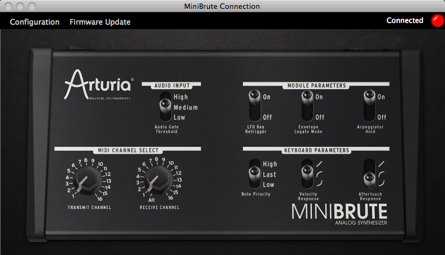445x255 pixels.
Task: Click the Transmit Channel knob
Action: [88, 180]
